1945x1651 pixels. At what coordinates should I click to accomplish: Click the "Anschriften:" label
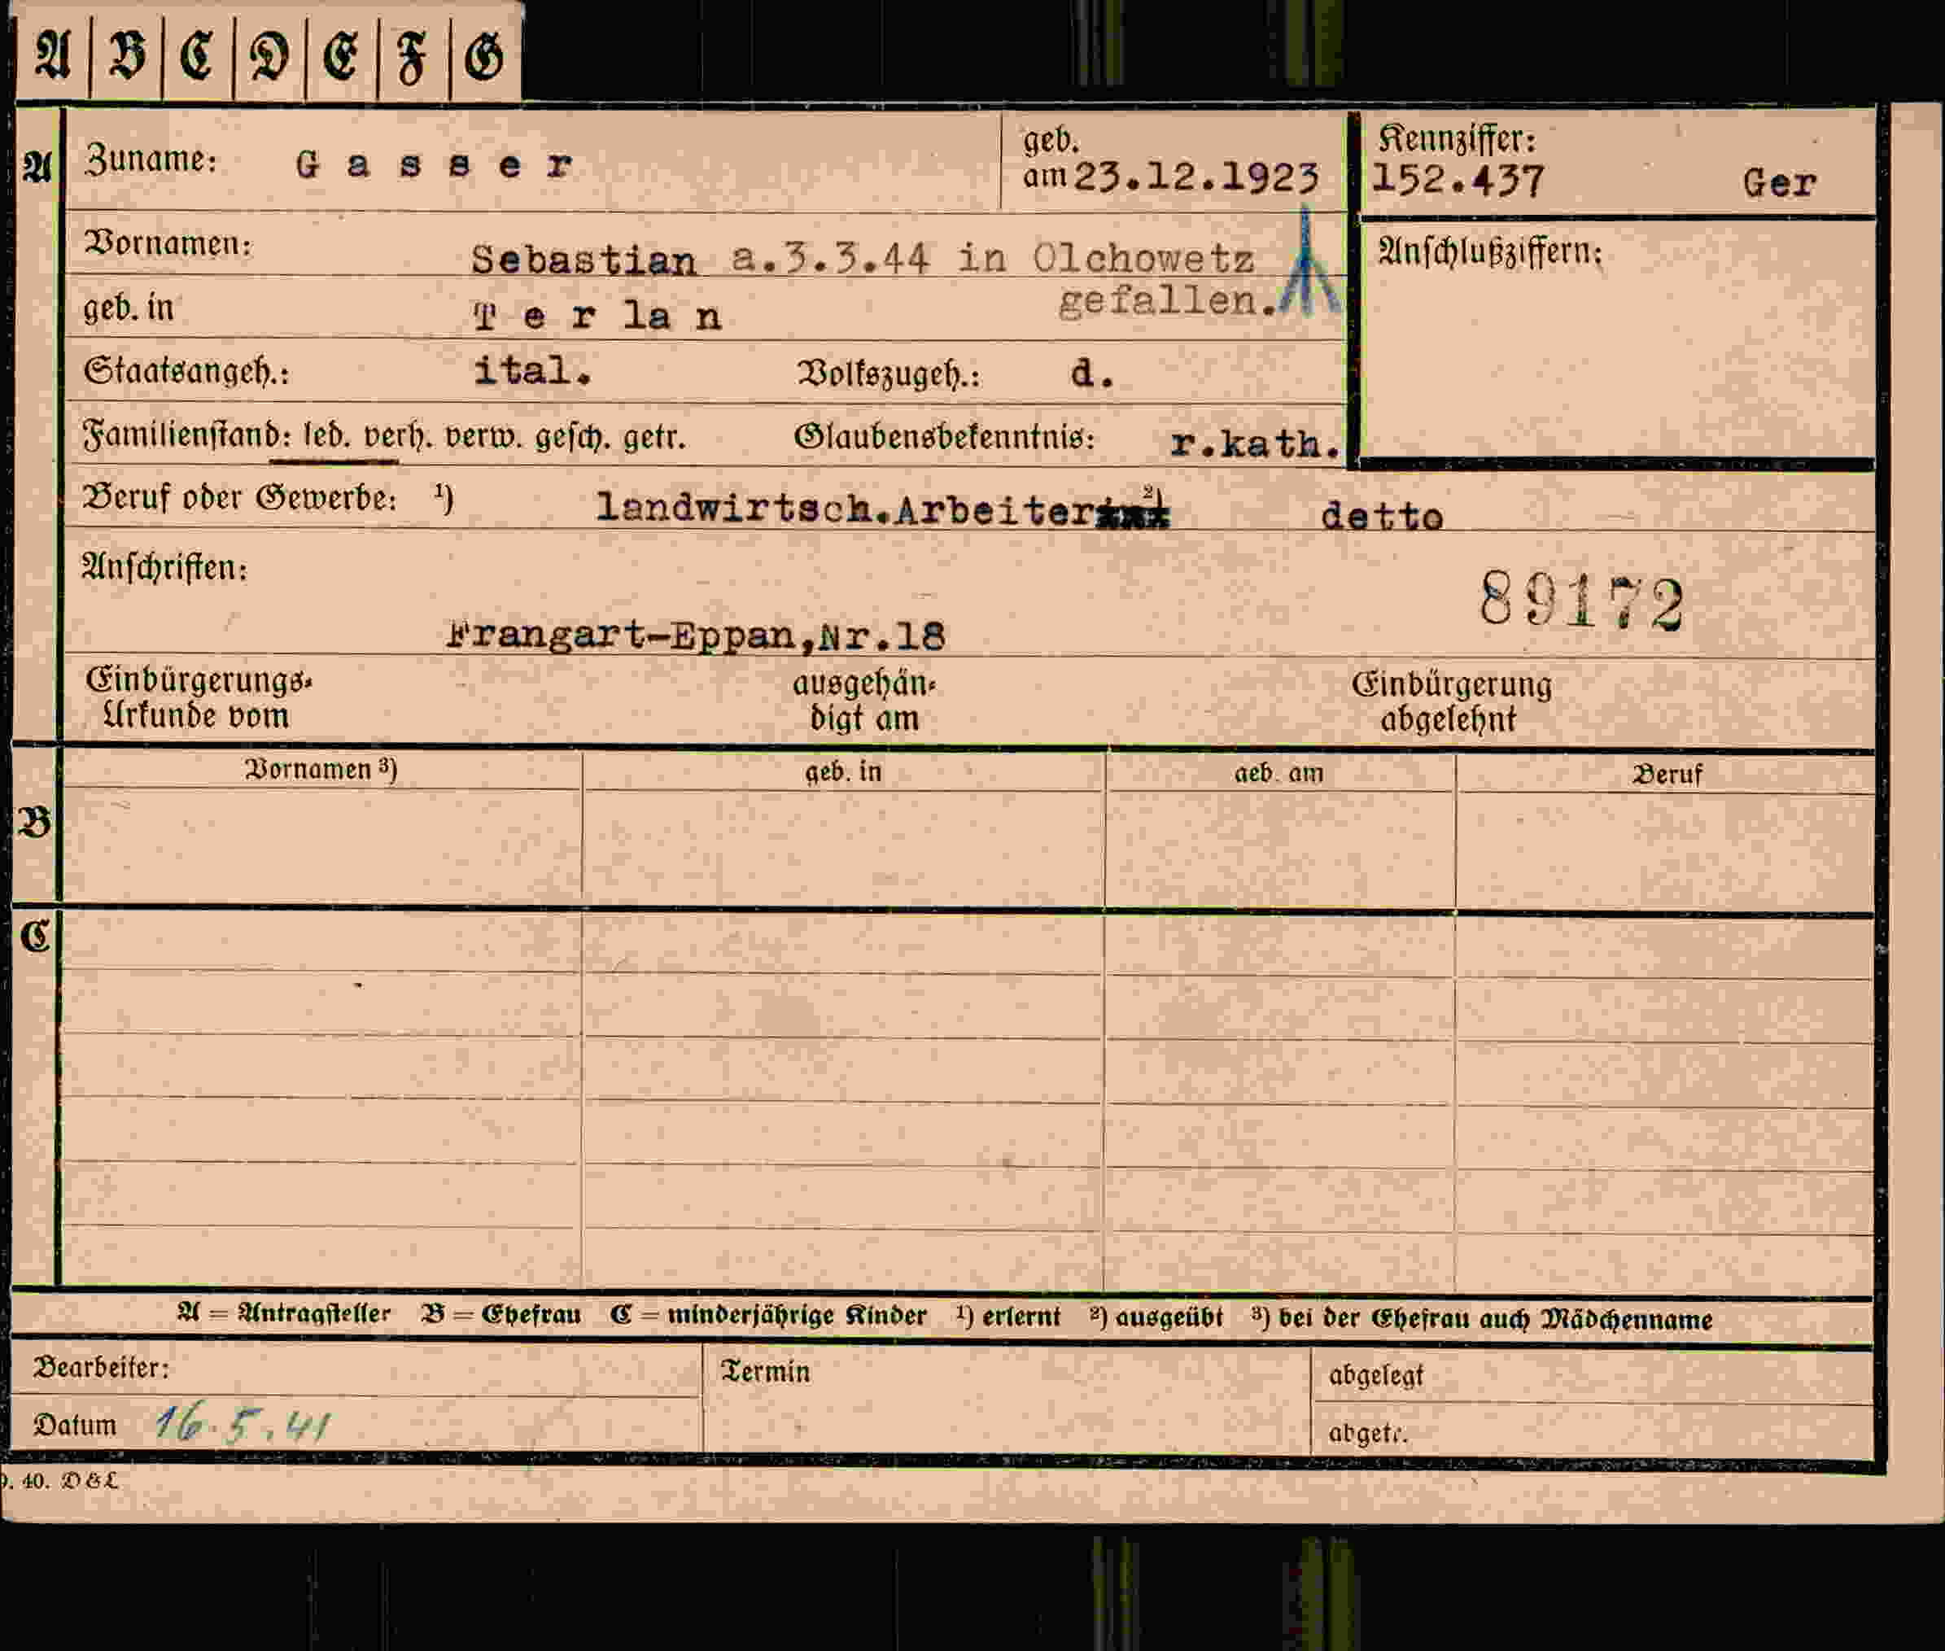point(164,567)
